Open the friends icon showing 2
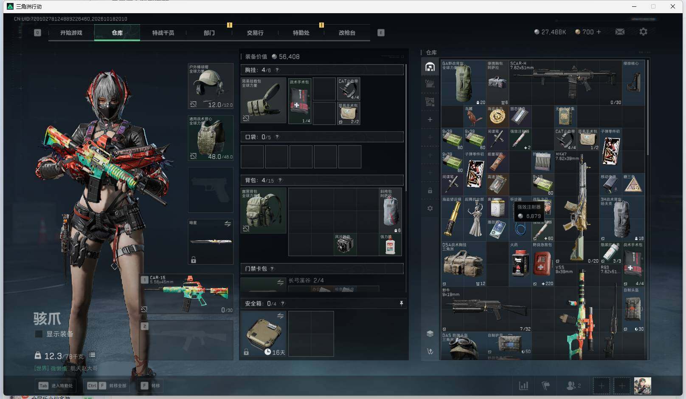 tap(574, 385)
